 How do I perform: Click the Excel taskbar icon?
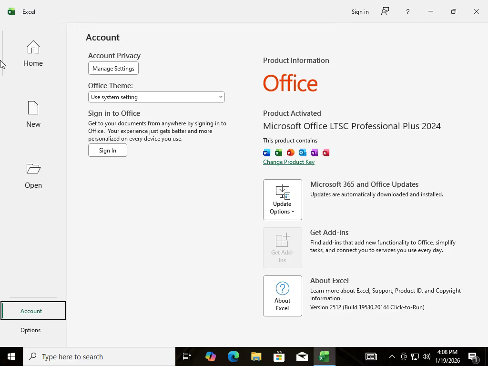click(324, 356)
